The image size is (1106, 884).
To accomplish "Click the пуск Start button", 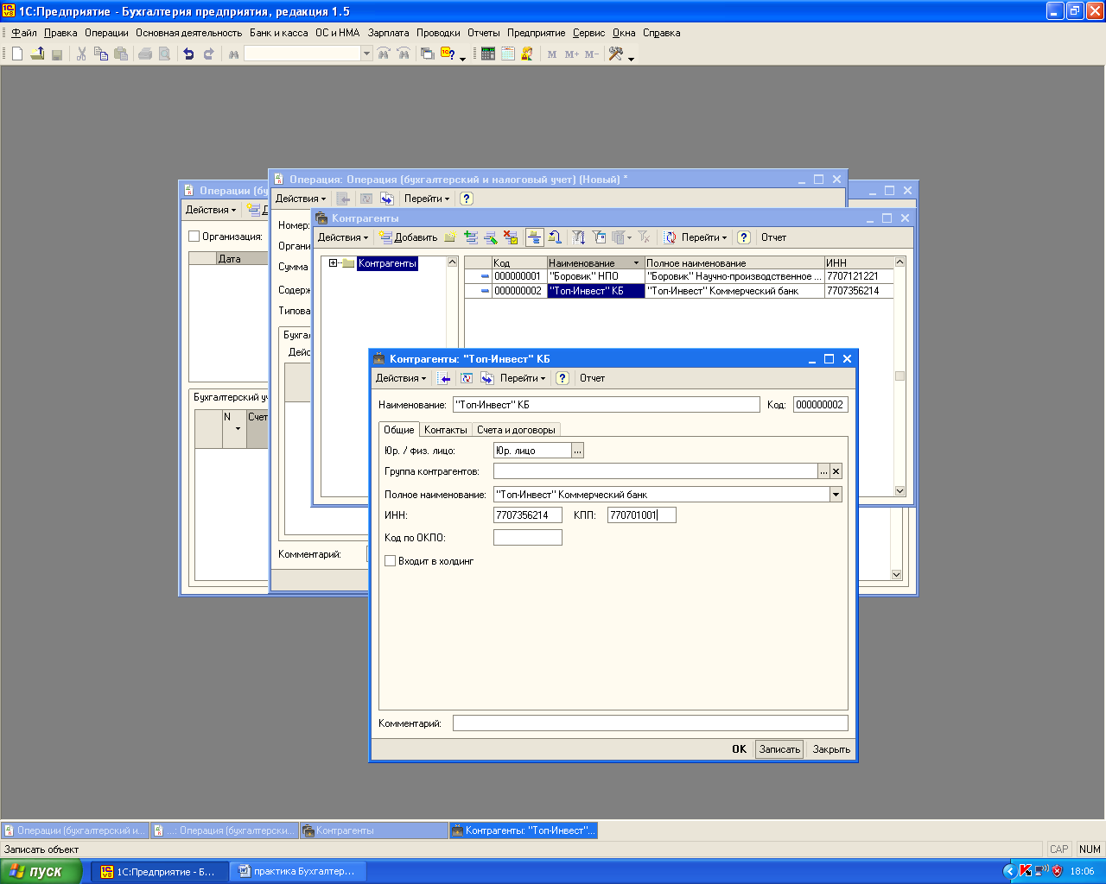I will [41, 872].
